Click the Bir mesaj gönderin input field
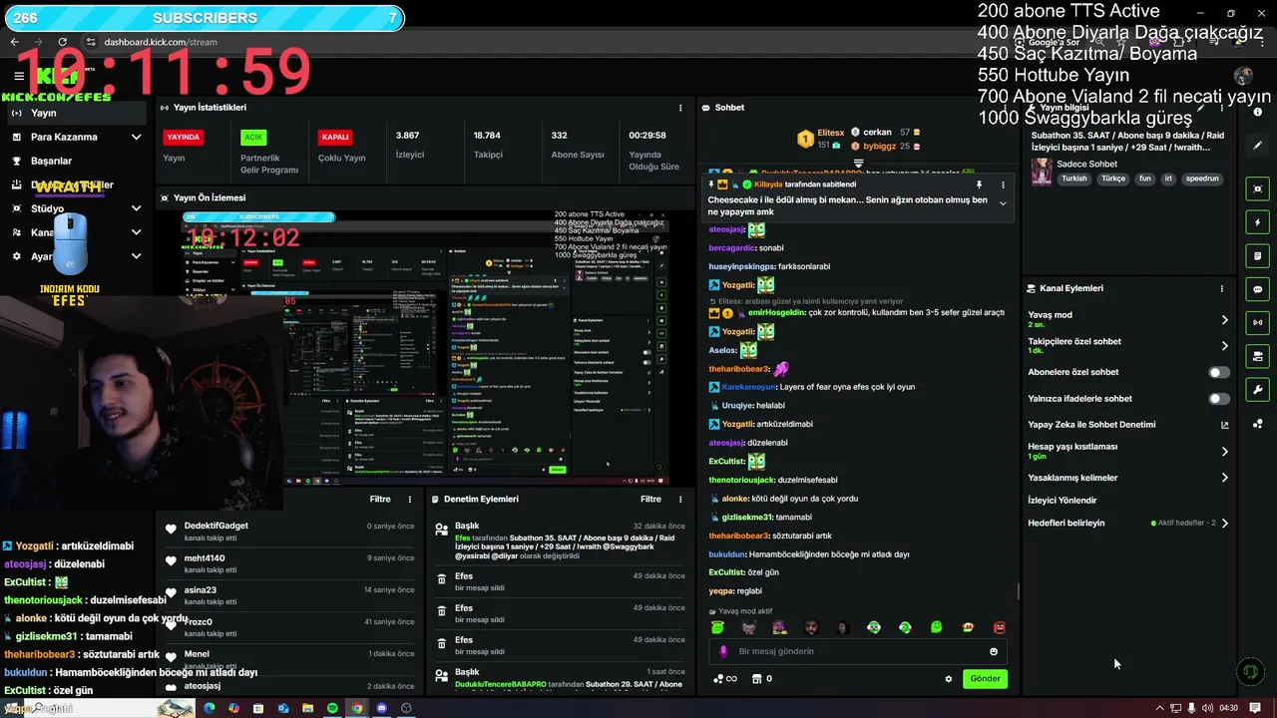Image resolution: width=1277 pixels, height=718 pixels. coord(858,651)
